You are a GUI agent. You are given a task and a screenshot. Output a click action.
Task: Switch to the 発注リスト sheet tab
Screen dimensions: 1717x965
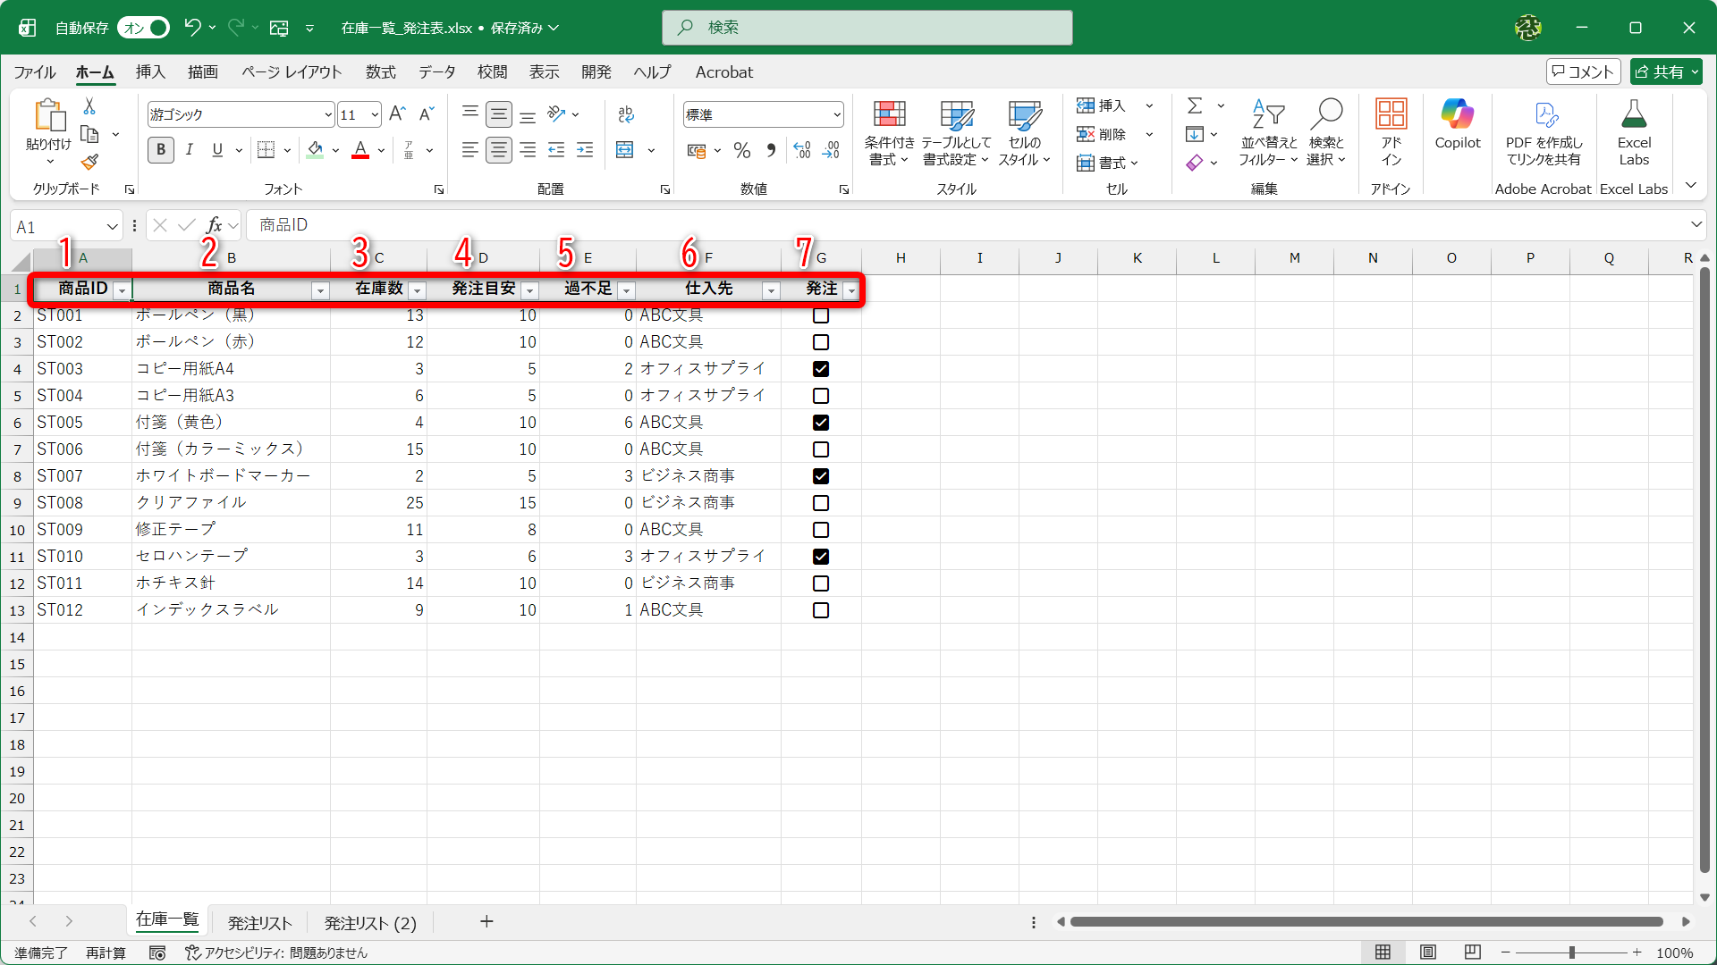259,923
